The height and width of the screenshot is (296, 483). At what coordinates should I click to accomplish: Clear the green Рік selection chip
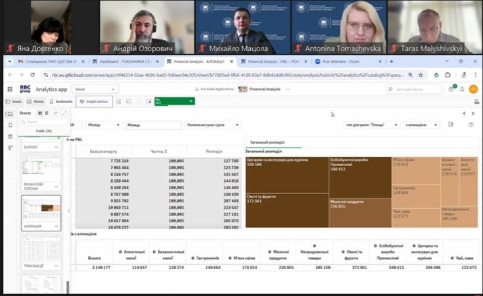[191, 101]
